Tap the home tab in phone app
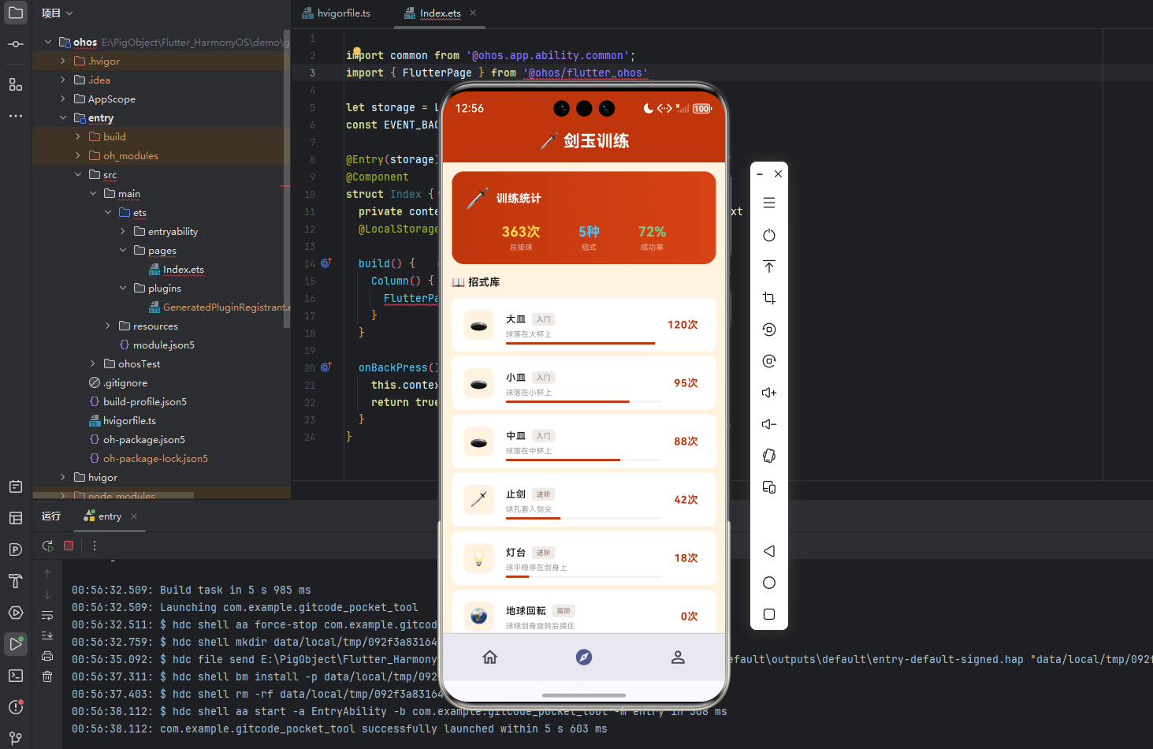This screenshot has width=1153, height=749. (x=490, y=657)
